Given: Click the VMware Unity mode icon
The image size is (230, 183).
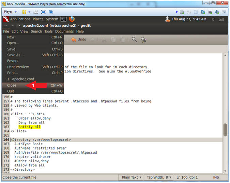Looking at the screenshot, I should pyautogui.click(x=51, y=12).
